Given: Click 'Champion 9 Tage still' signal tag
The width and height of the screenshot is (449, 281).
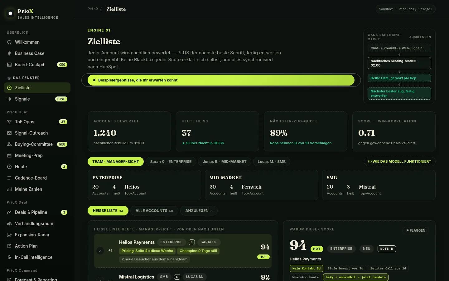Looking at the screenshot, I should 198,251.
